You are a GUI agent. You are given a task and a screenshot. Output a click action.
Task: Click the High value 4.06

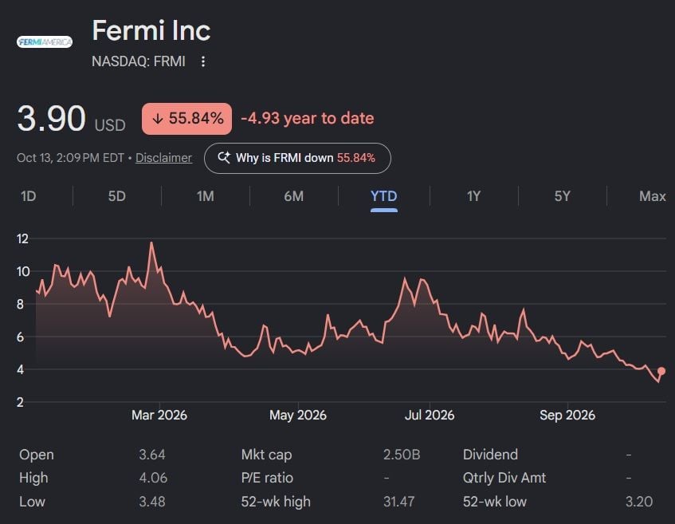coord(153,478)
